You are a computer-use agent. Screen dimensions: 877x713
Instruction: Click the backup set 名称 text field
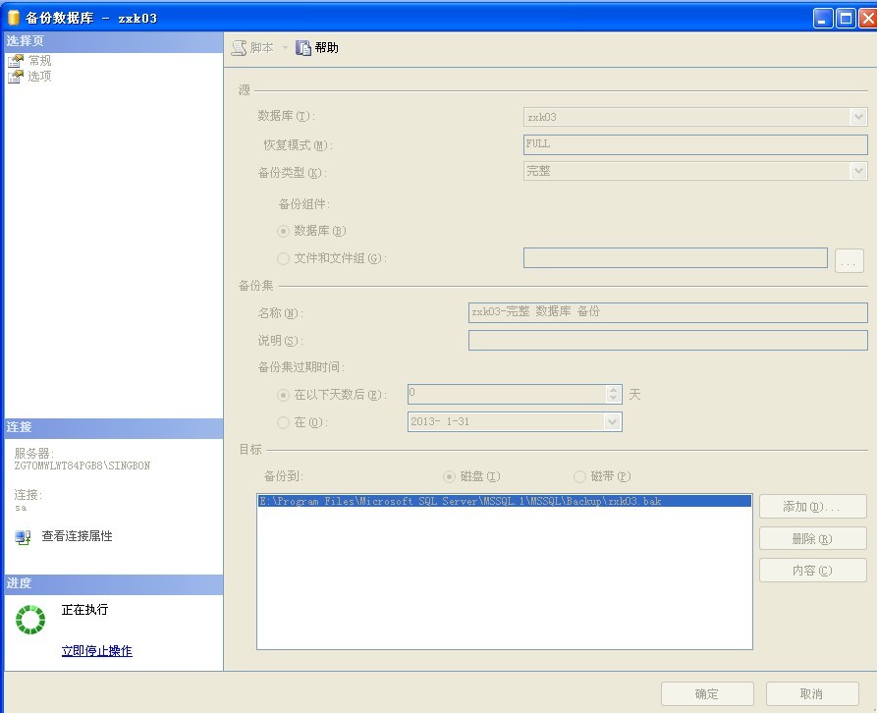tap(668, 312)
